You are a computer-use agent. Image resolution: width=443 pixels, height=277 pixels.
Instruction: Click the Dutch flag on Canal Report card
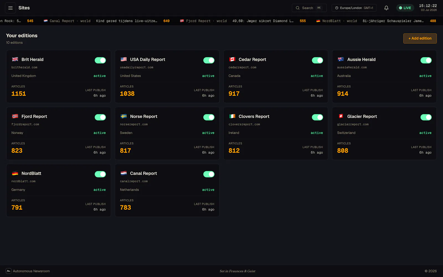pos(124,173)
